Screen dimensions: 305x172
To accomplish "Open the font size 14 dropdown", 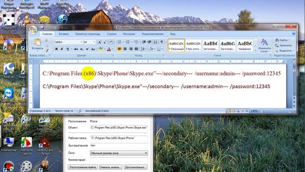I will click(94, 42).
